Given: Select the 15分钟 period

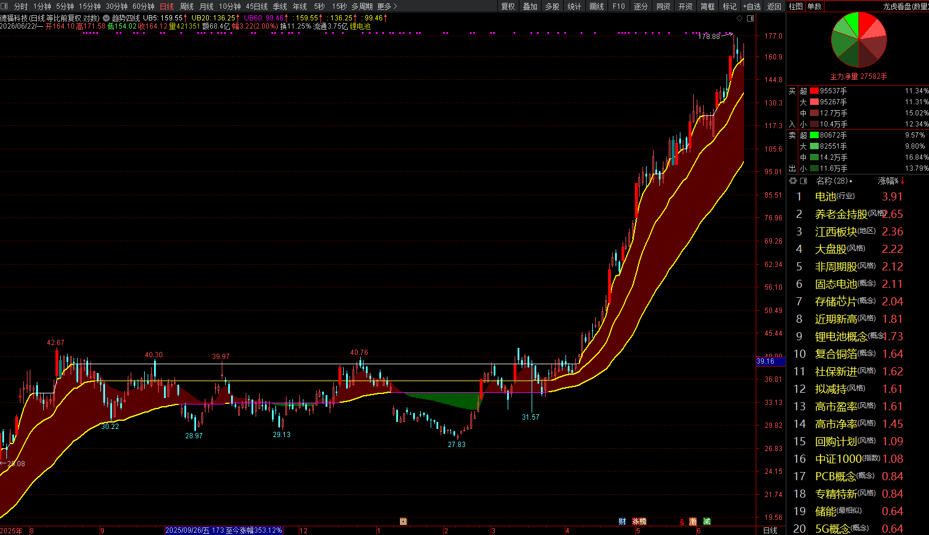Looking at the screenshot, I should (90, 6).
